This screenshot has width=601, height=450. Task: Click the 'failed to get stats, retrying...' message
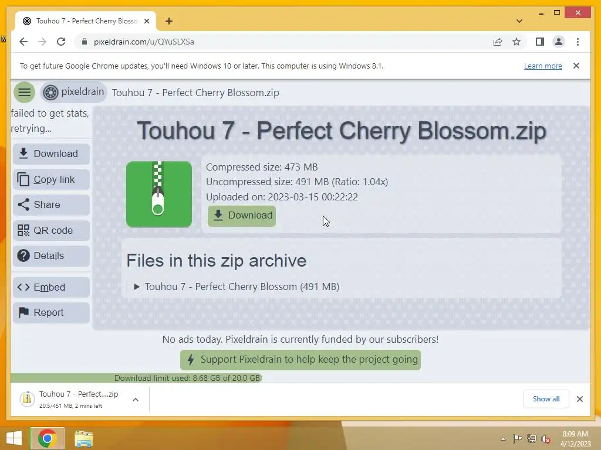[50, 121]
